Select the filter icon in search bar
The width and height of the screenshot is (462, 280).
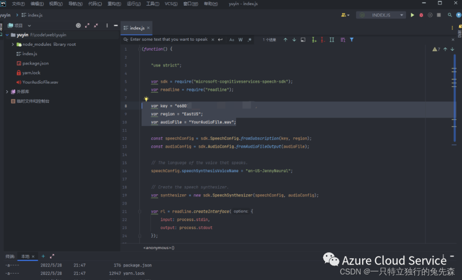point(351,39)
